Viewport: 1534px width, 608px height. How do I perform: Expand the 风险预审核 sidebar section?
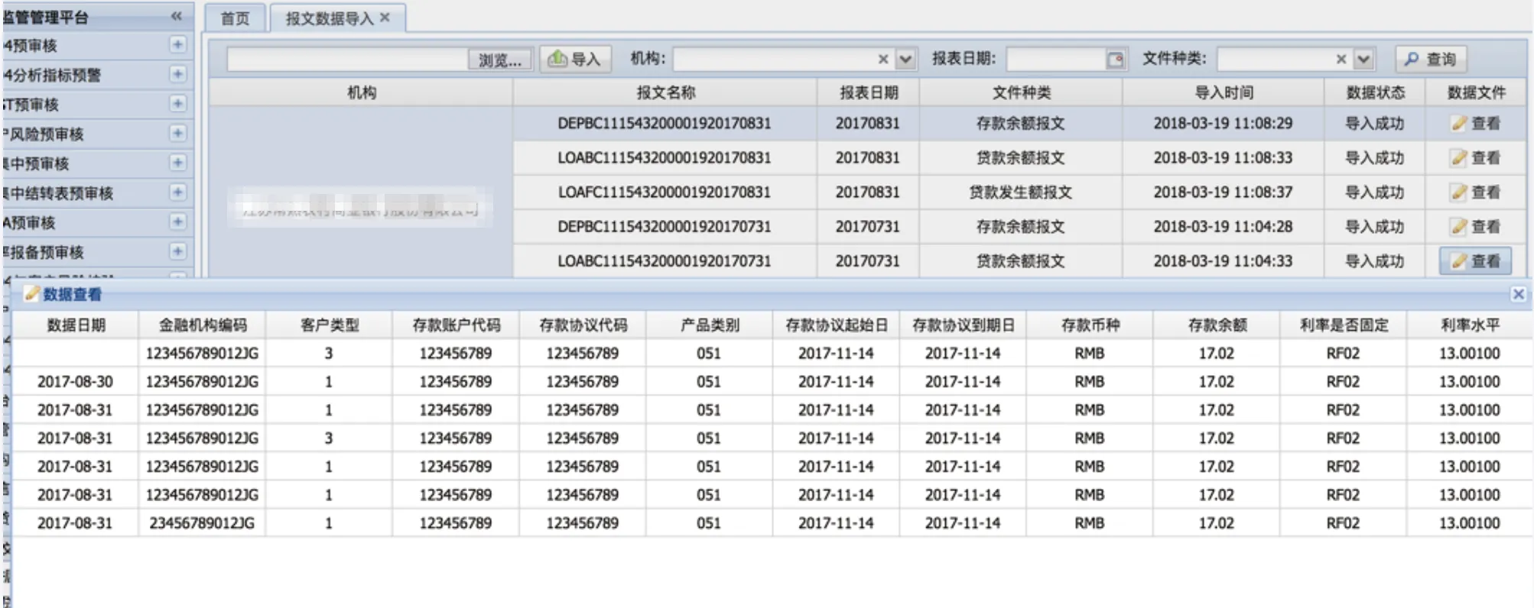pos(177,134)
